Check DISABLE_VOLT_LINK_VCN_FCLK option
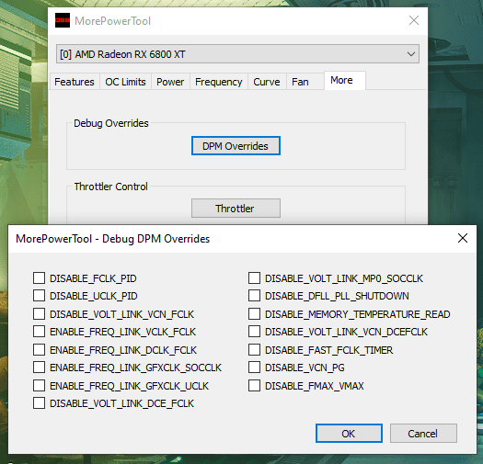This screenshot has width=483, height=464. [40, 314]
